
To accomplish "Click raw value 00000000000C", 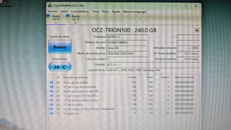I will 185,96.
